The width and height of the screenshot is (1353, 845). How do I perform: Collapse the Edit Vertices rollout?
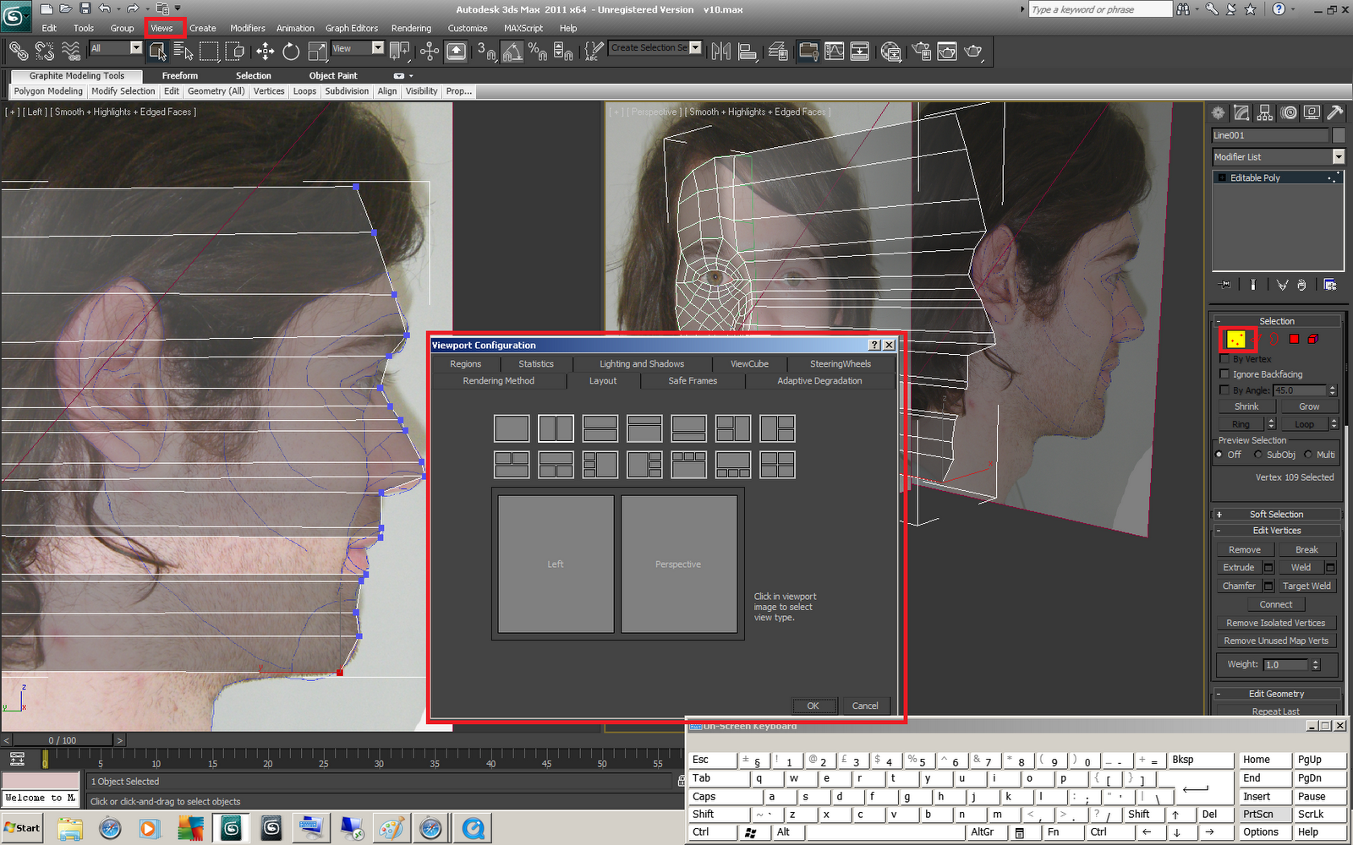(x=1277, y=531)
